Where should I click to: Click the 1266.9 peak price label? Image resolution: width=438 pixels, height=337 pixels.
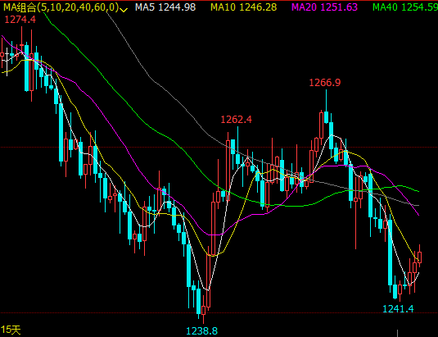click(325, 83)
